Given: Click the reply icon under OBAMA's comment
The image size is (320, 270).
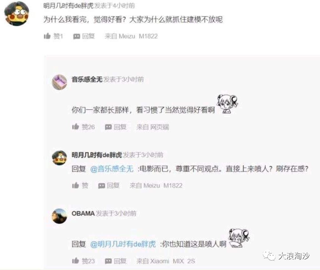Looking at the screenshot, I should click(108, 261).
